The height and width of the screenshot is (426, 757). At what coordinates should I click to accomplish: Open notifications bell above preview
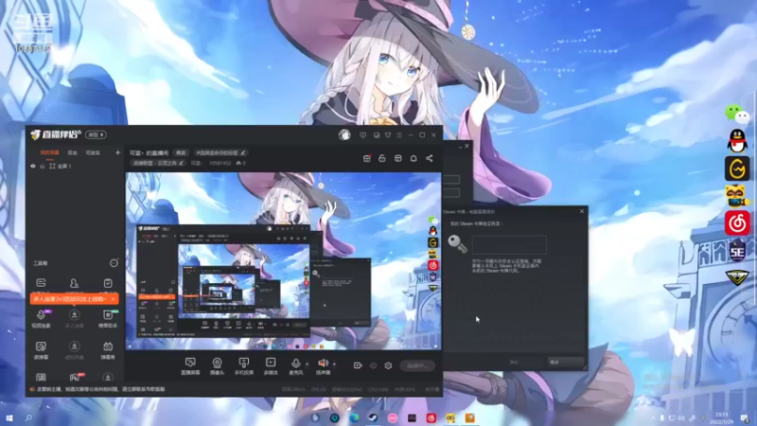click(x=414, y=158)
